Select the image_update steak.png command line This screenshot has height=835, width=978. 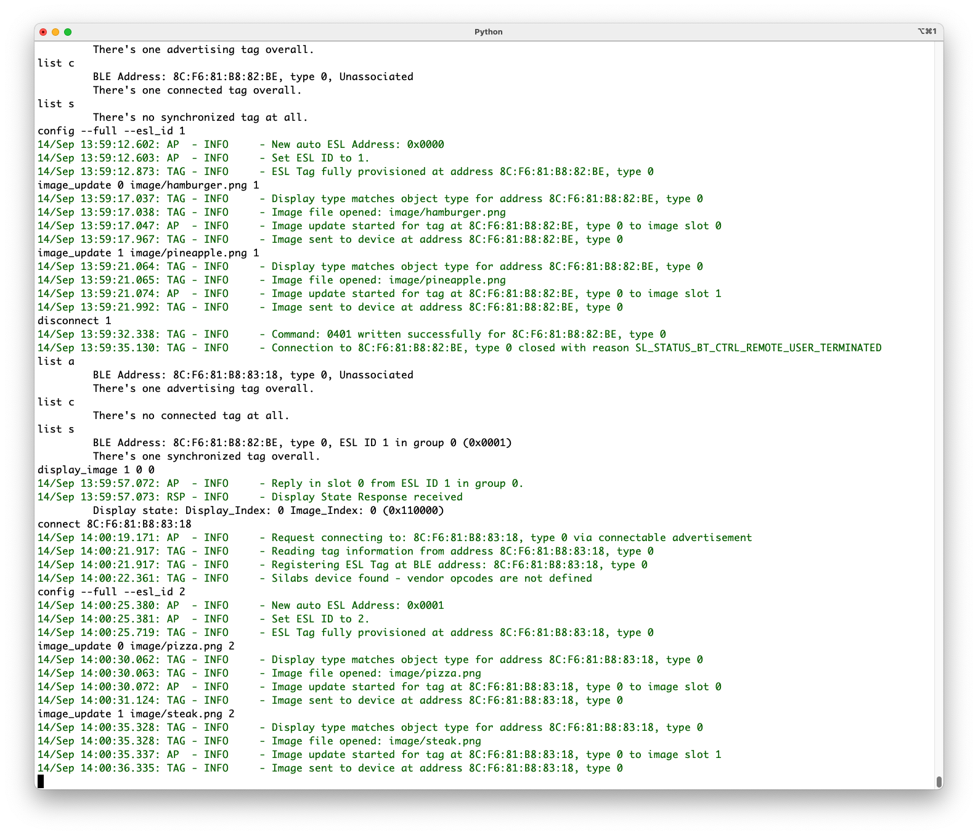click(136, 714)
